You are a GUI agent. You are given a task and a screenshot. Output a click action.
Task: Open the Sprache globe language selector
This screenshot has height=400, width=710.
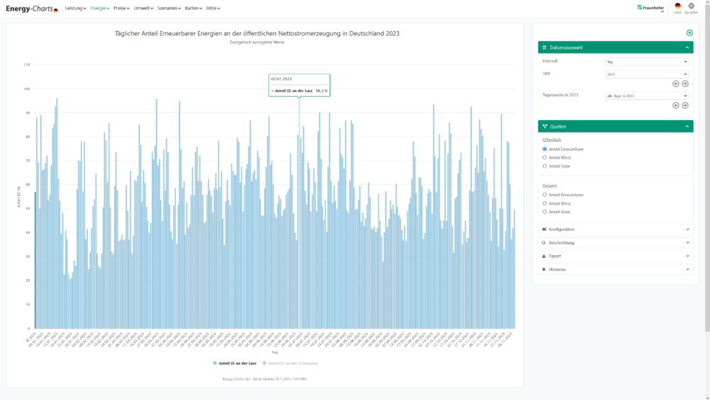point(691,6)
